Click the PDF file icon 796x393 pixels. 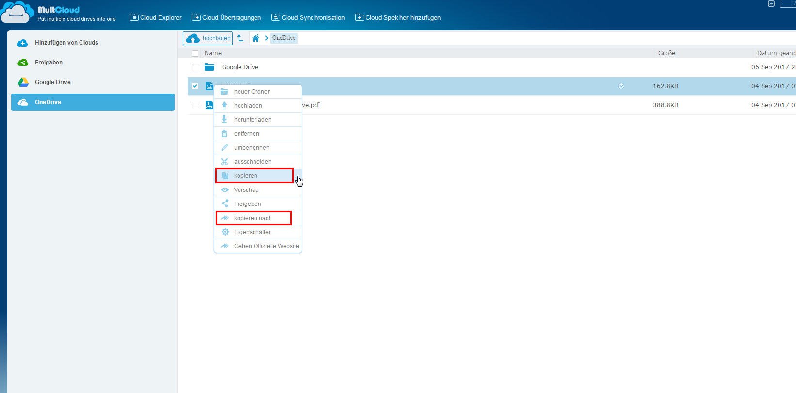click(x=209, y=105)
